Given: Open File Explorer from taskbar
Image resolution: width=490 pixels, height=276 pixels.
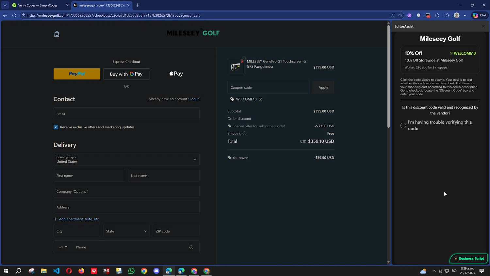Looking at the screenshot, I should pyautogui.click(x=44, y=271).
